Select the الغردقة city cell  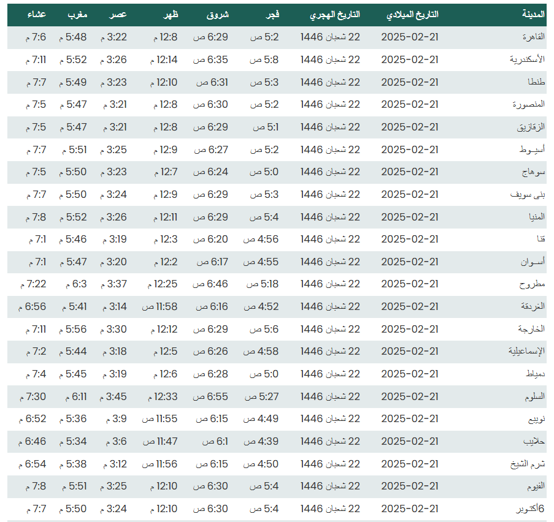533,307
